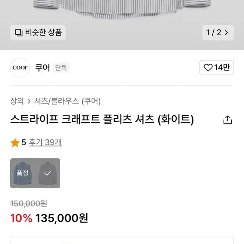Tap the 비슷한 상품 button

tap(38, 33)
